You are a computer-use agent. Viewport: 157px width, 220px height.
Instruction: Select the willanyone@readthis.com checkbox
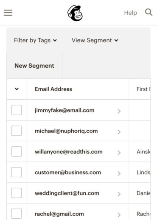[17, 151]
